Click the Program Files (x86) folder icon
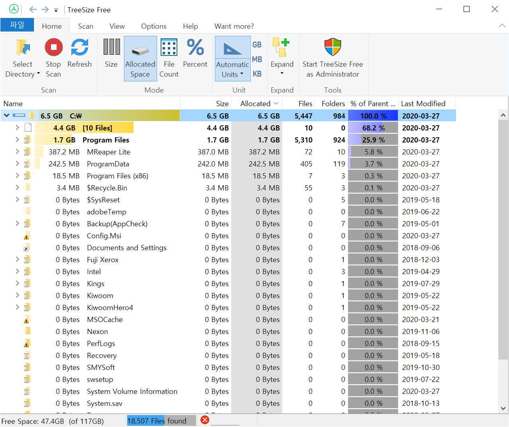The width and height of the screenshot is (509, 427). (27, 176)
